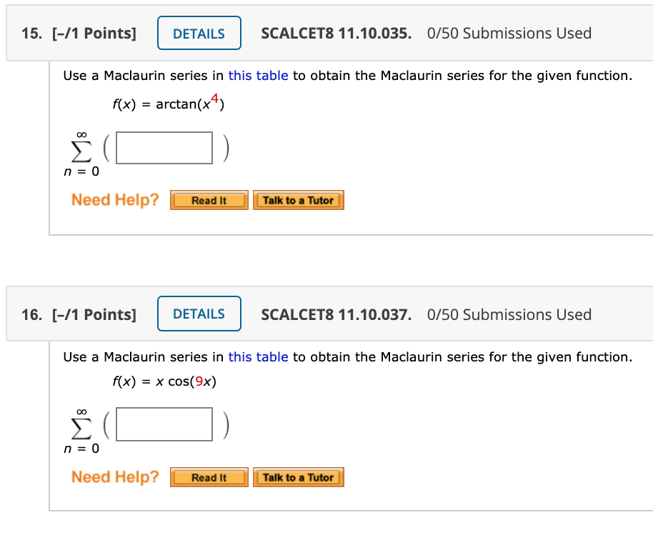Screen dimensions: 653x540
Task: Click the Need Help text in problem 15
Action: (x=114, y=200)
